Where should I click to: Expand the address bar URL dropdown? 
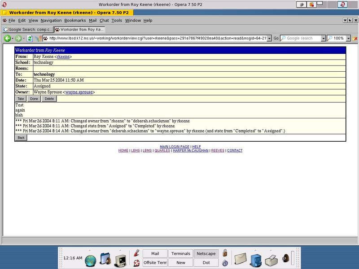[270, 38]
